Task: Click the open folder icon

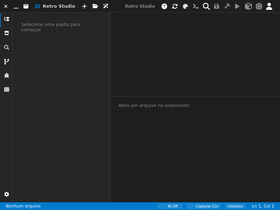Action: (95, 6)
